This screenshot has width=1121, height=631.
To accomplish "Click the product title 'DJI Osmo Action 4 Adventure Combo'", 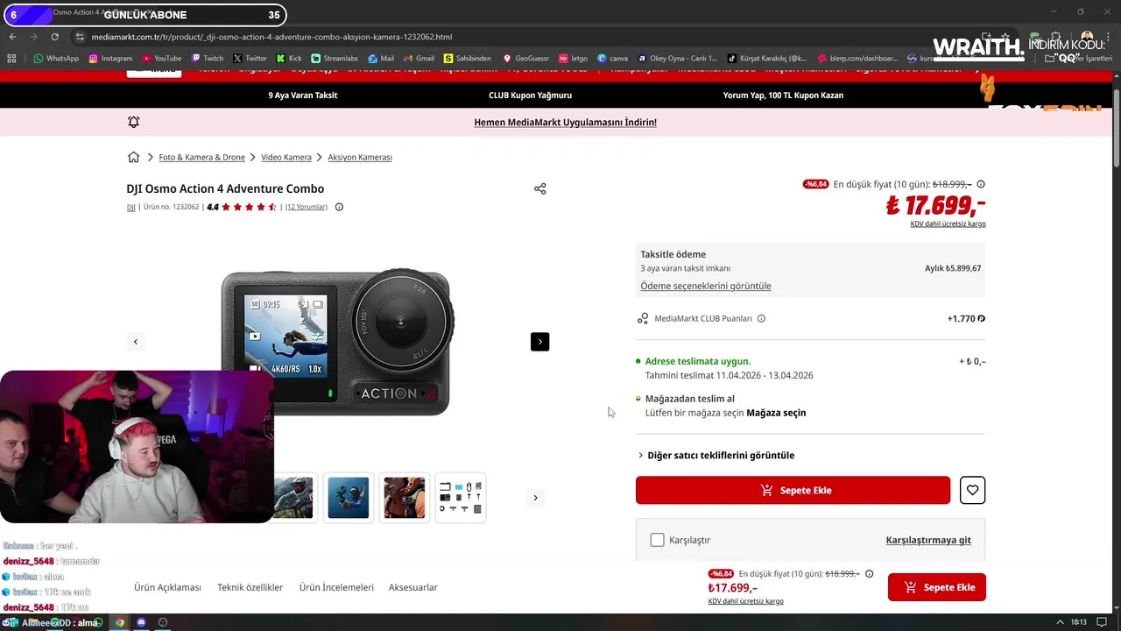I will (225, 188).
